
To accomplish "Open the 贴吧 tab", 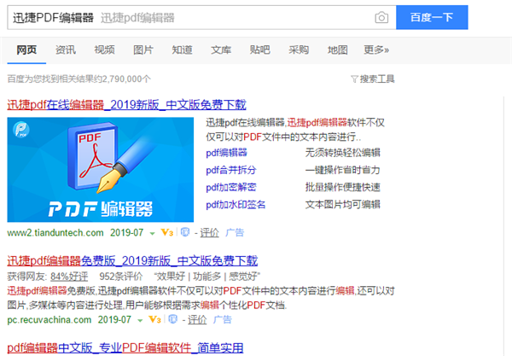I will (259, 50).
